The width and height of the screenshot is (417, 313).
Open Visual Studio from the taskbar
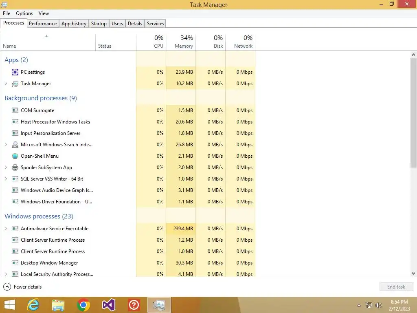coord(108,305)
